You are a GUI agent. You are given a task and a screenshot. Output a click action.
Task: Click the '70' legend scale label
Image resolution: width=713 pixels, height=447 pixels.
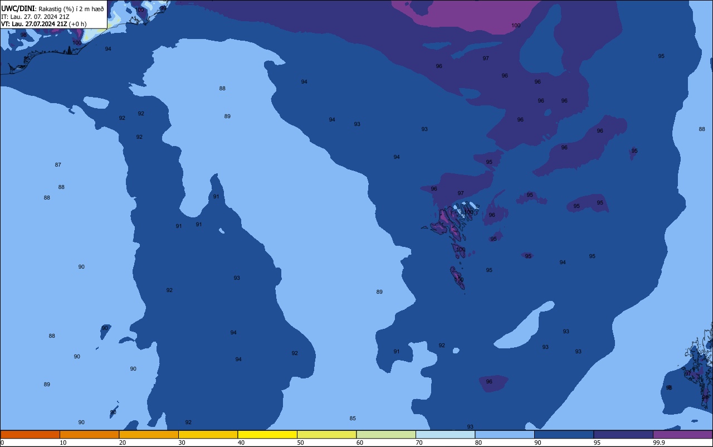tap(419, 443)
